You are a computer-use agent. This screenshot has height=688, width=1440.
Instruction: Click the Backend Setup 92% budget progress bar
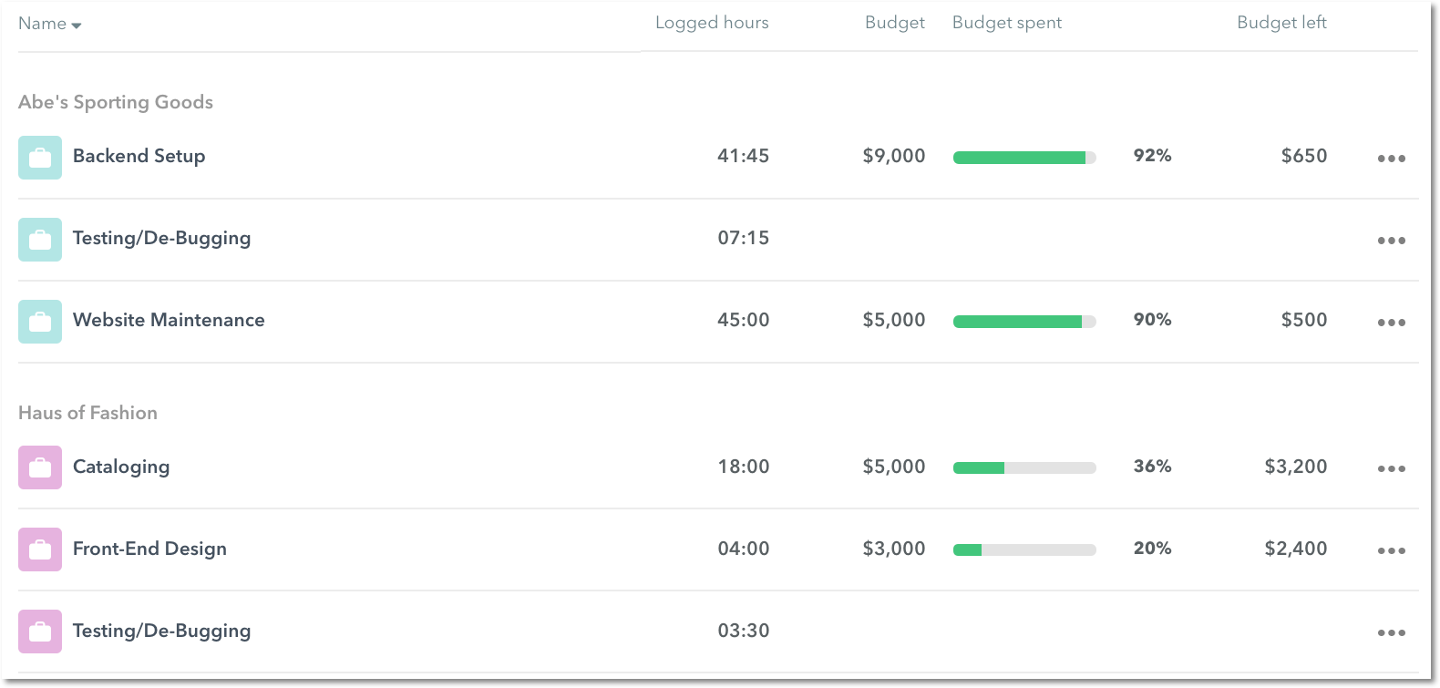tap(1024, 158)
